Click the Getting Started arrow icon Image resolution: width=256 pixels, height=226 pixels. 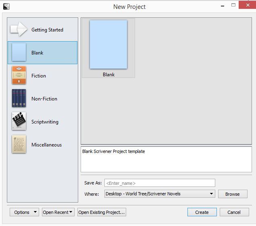tap(19, 29)
